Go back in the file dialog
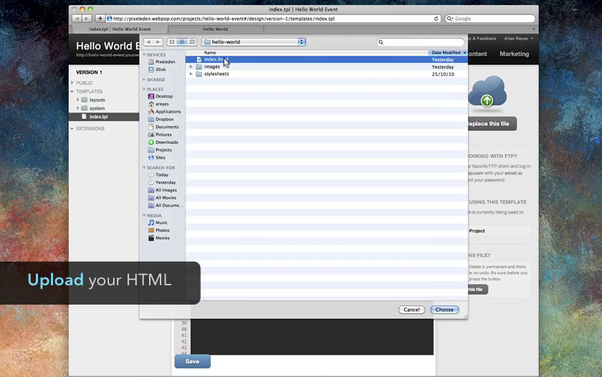Screen dimensions: 602x377 pyautogui.click(x=148, y=42)
